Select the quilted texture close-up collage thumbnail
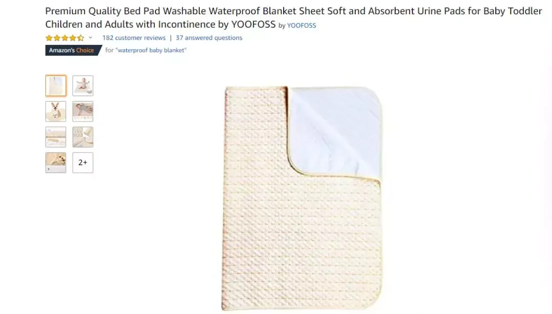Image resolution: width=552 pixels, height=314 pixels. click(x=83, y=137)
